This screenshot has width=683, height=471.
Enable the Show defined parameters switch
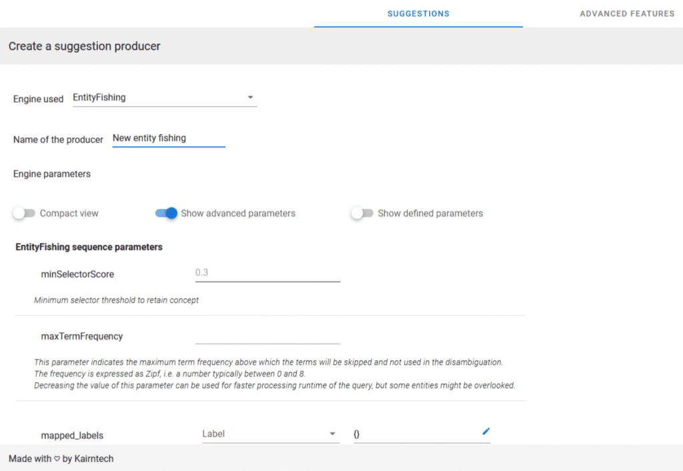point(362,213)
